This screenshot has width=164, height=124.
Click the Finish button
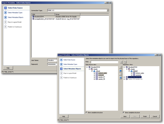[145, 116]
